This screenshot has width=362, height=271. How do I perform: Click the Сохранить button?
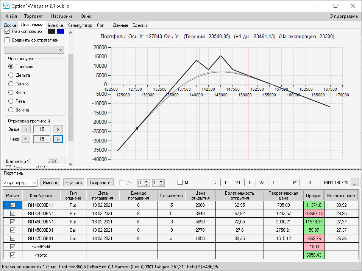coord(100,183)
